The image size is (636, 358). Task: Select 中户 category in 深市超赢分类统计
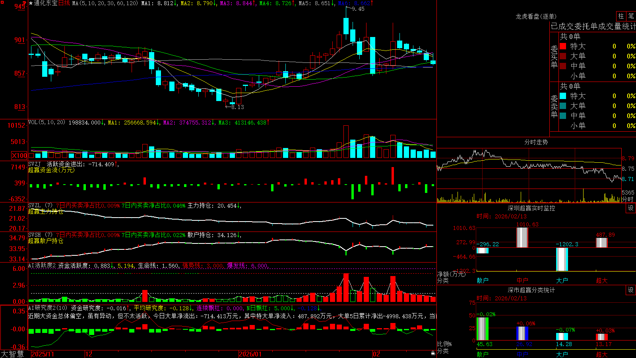coord(522,354)
